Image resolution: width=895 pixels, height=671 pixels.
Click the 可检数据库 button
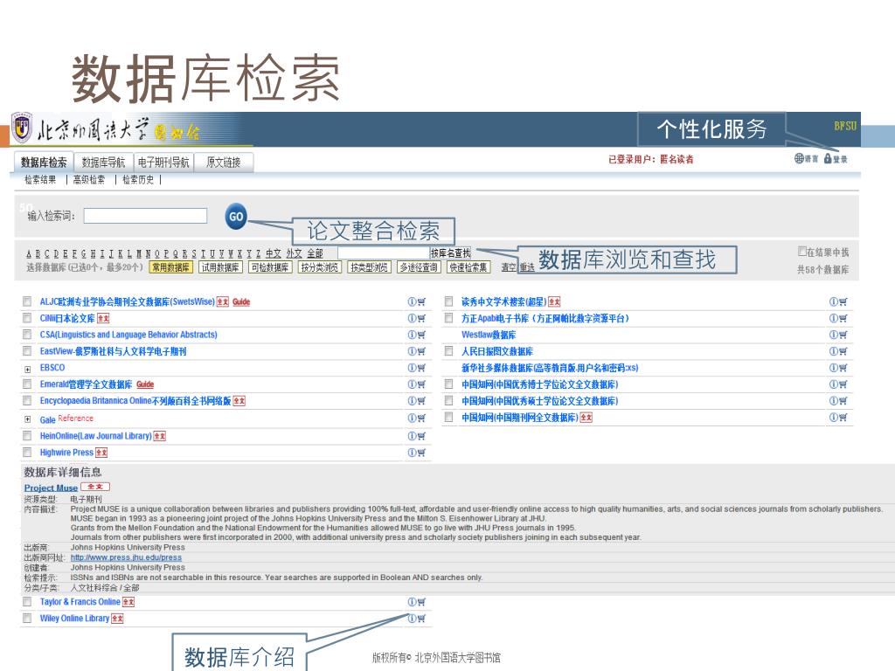coord(270,267)
